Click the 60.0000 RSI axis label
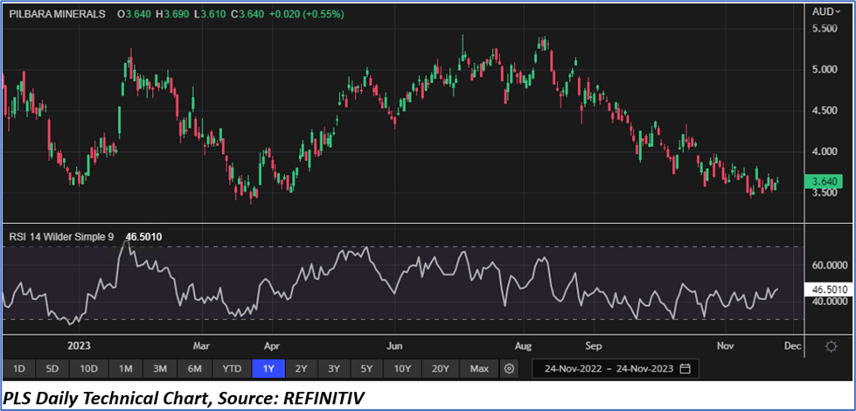Screen dimensions: 856x411 (x=831, y=265)
